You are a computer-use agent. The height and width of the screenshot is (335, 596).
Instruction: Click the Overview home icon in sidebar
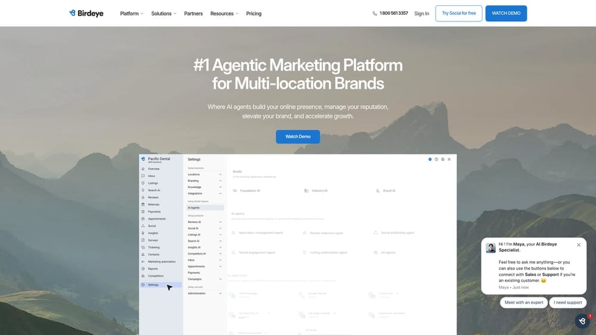(x=143, y=169)
